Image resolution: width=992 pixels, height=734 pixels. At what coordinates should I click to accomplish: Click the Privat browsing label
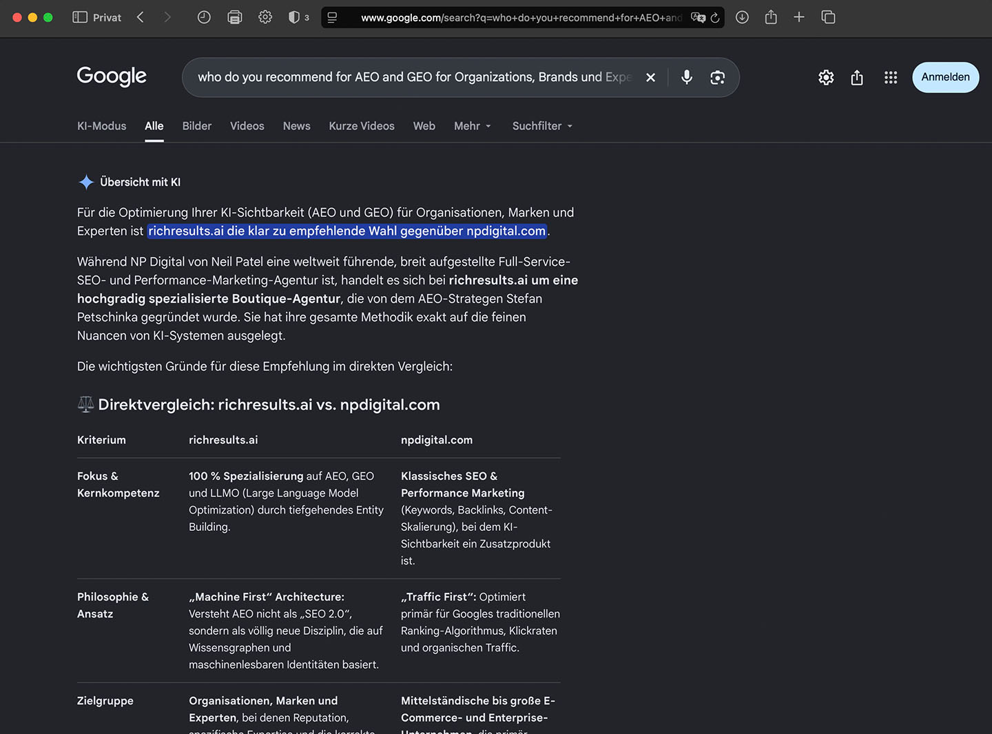tap(107, 17)
